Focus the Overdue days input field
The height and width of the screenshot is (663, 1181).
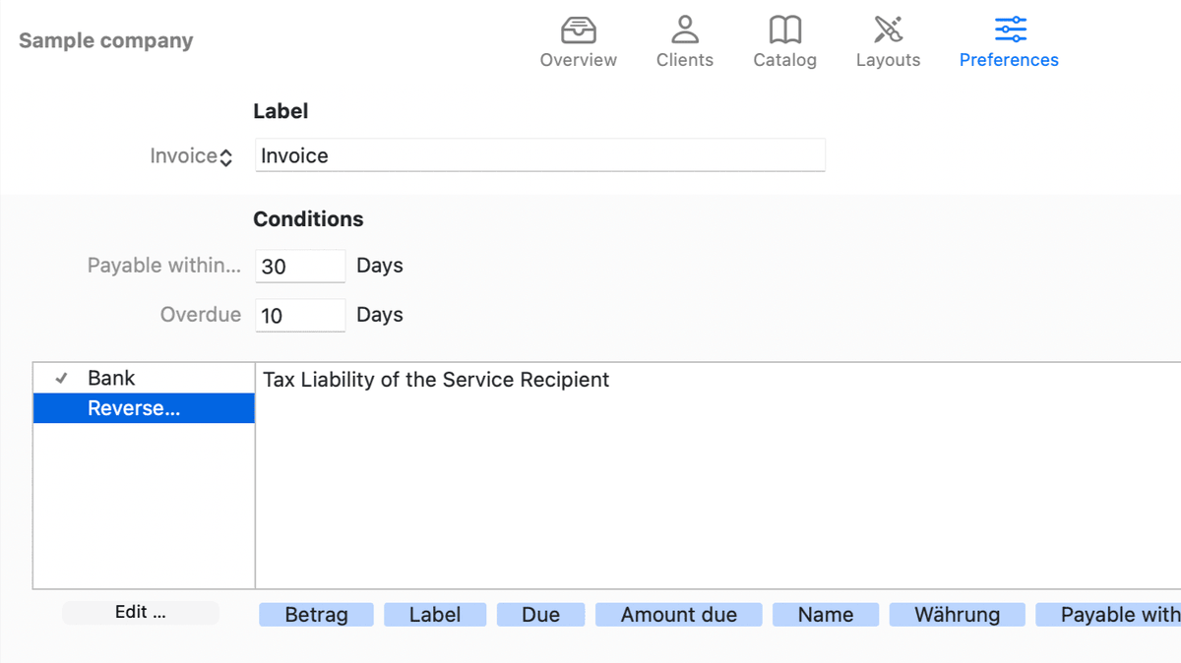[300, 315]
